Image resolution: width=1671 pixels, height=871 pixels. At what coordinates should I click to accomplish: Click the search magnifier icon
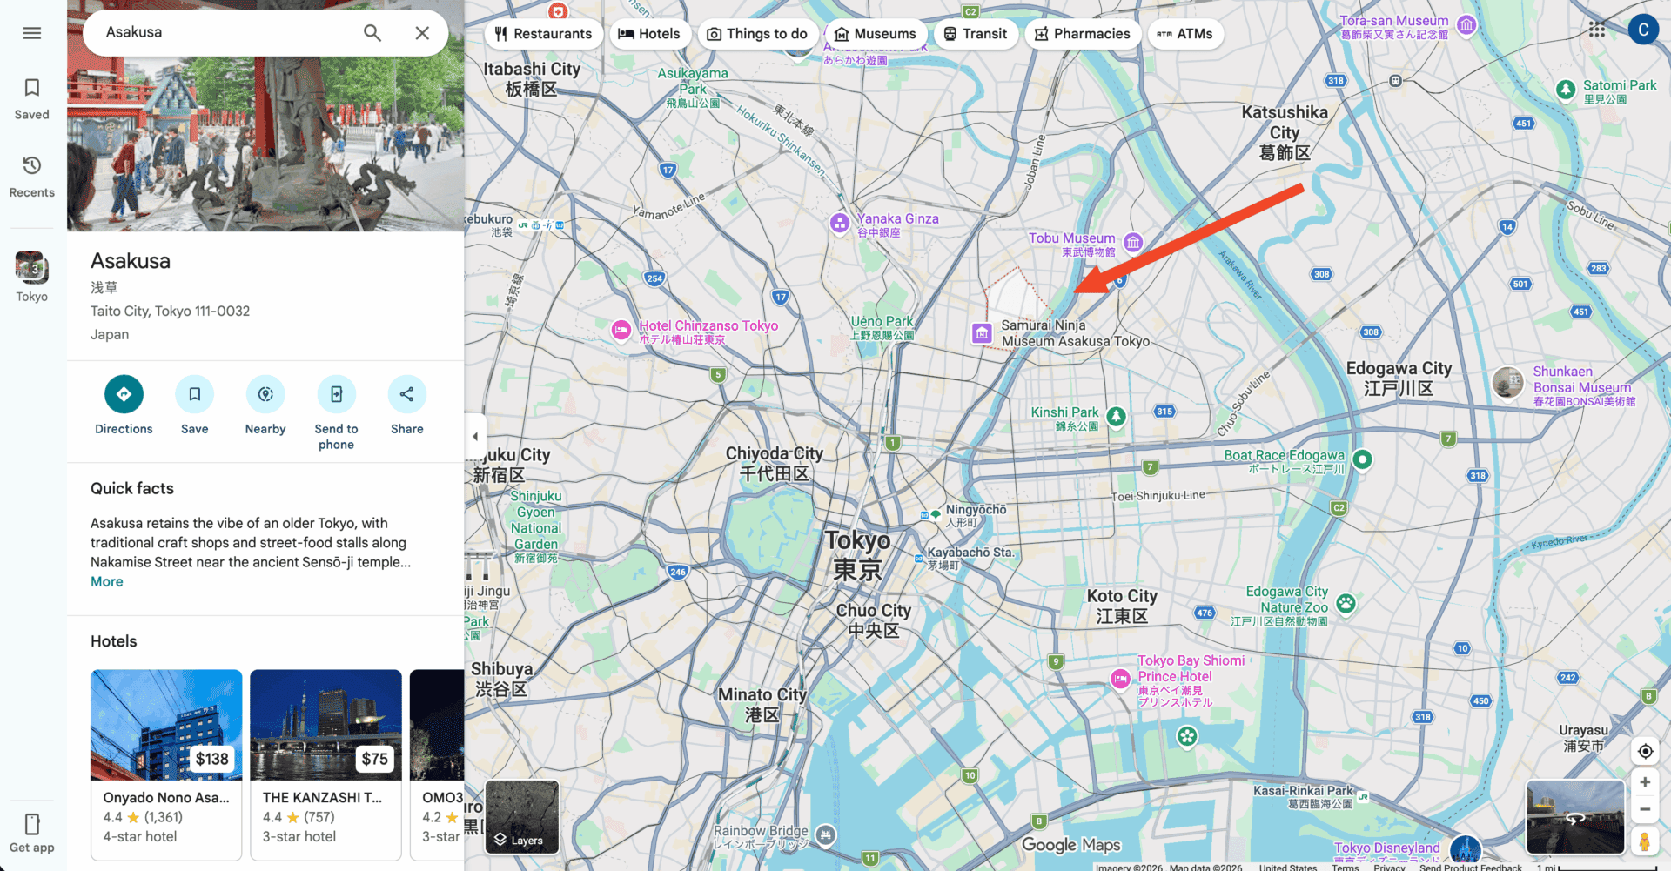(372, 33)
